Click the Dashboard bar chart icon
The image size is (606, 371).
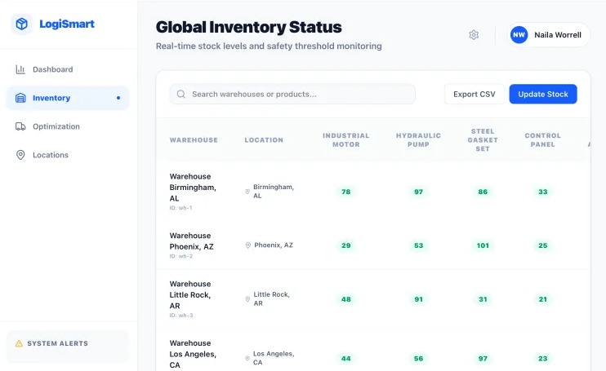(20, 69)
